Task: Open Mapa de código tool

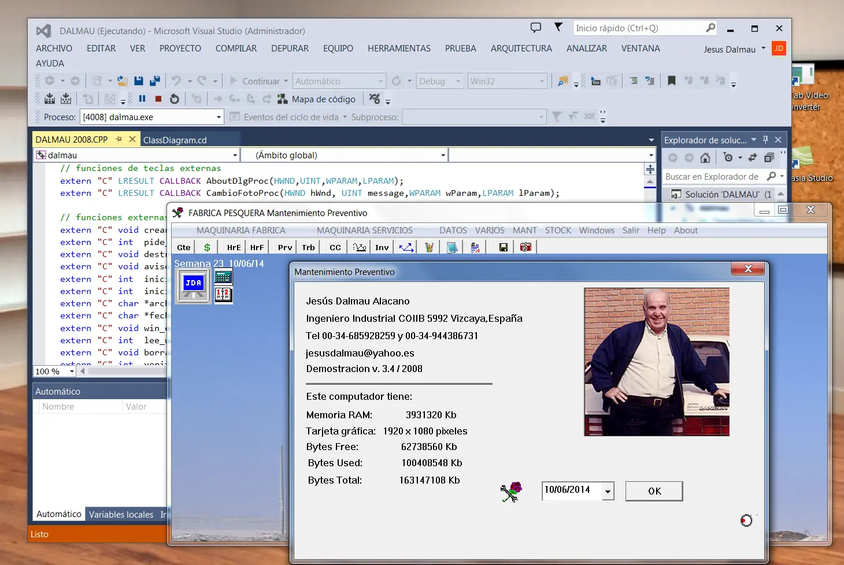Action: [316, 99]
